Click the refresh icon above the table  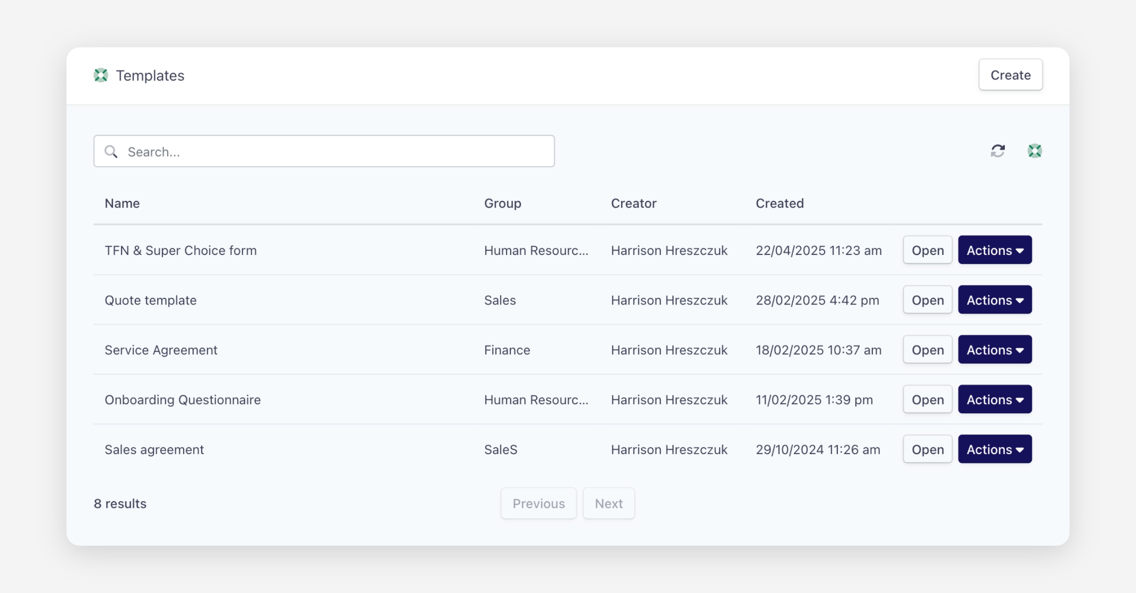coord(997,151)
